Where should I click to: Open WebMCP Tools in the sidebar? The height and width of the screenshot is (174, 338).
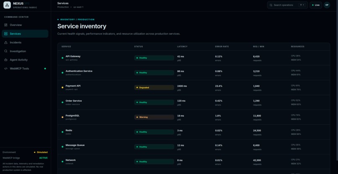(25, 69)
